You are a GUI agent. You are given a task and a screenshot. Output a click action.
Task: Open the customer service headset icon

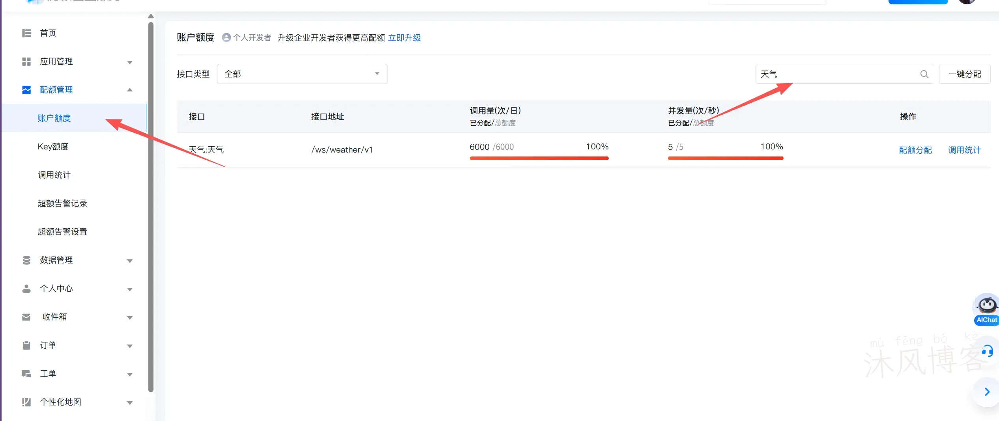[987, 351]
